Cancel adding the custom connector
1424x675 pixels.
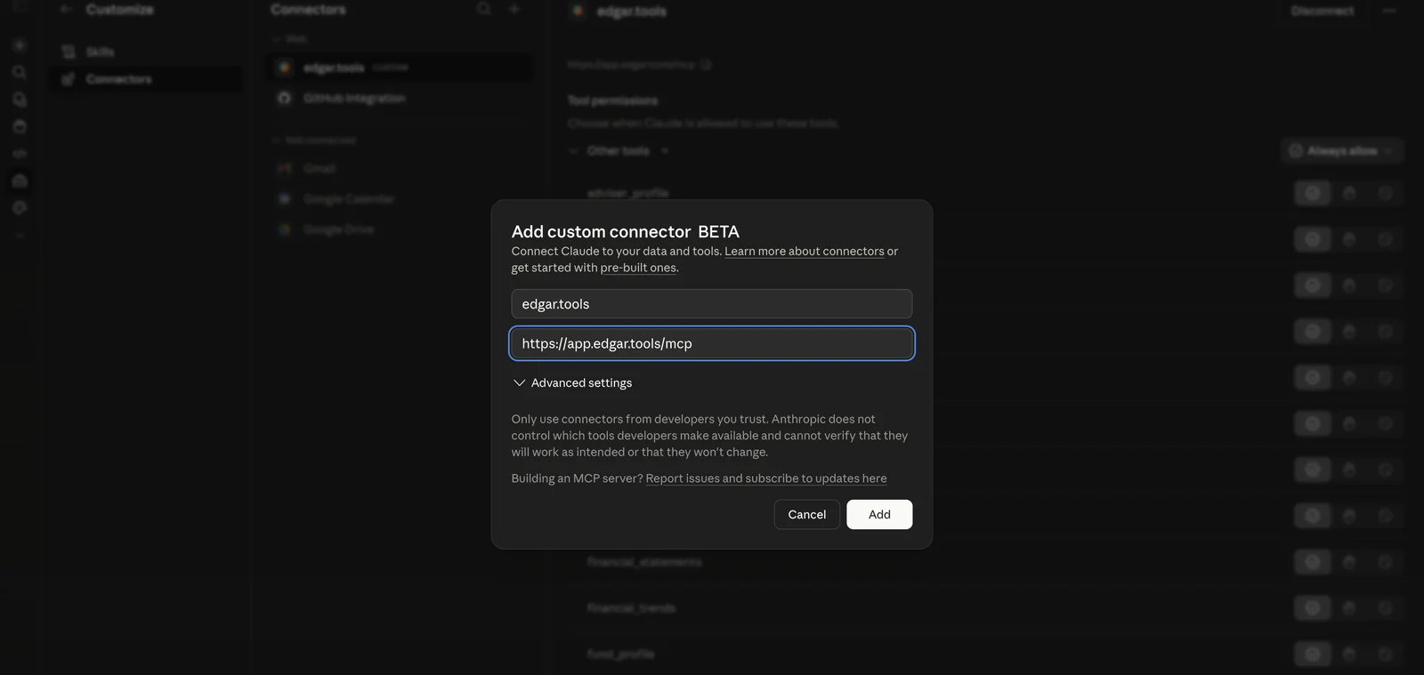click(806, 515)
